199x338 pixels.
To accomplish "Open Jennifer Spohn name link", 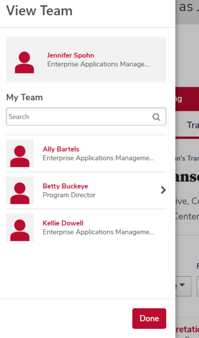I will point(71,55).
